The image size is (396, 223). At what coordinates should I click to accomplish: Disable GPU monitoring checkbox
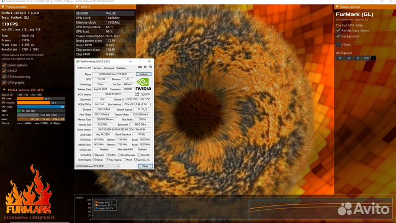(x=4, y=77)
